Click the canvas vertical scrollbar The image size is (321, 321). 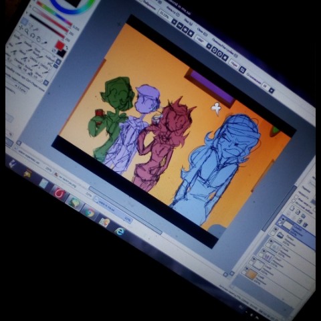(280, 208)
